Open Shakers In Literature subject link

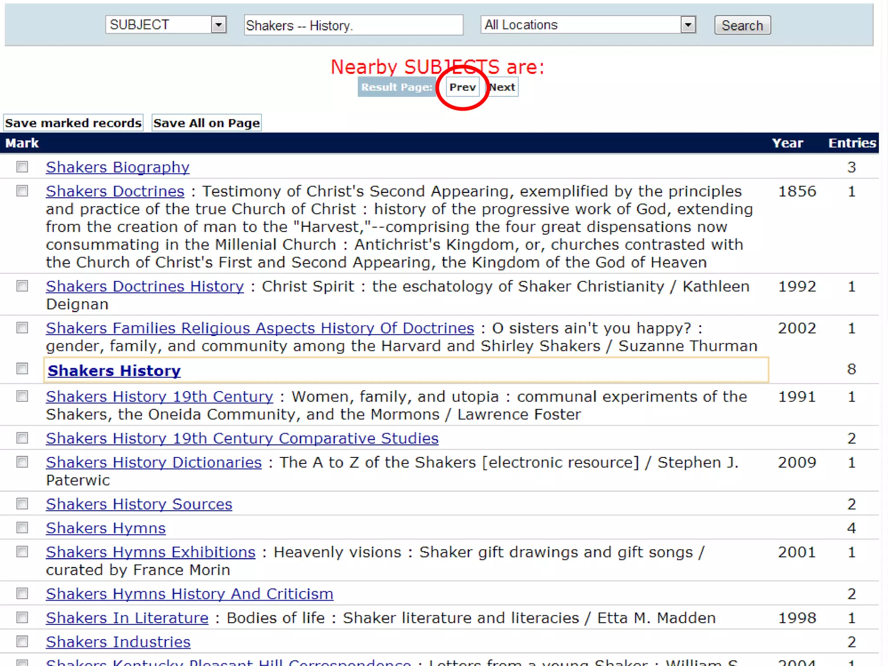click(127, 618)
